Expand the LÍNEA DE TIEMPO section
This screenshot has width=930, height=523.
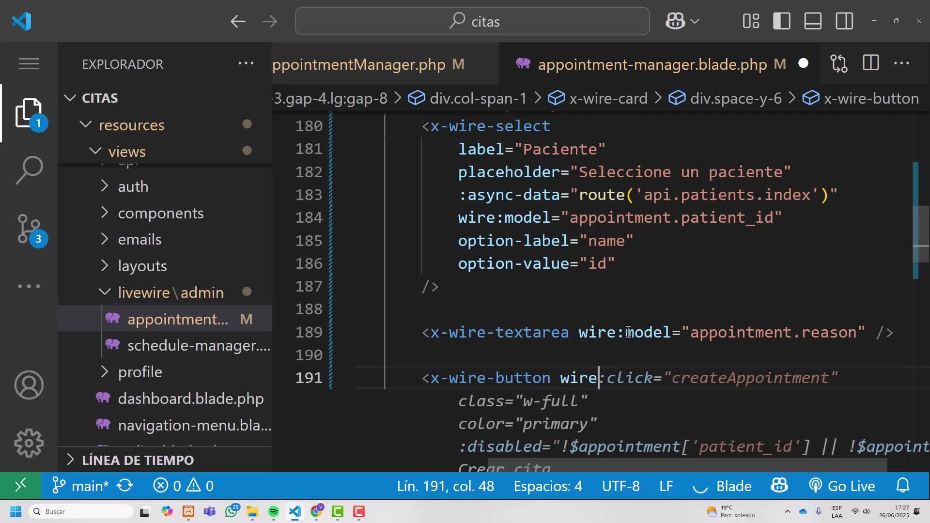(x=165, y=460)
